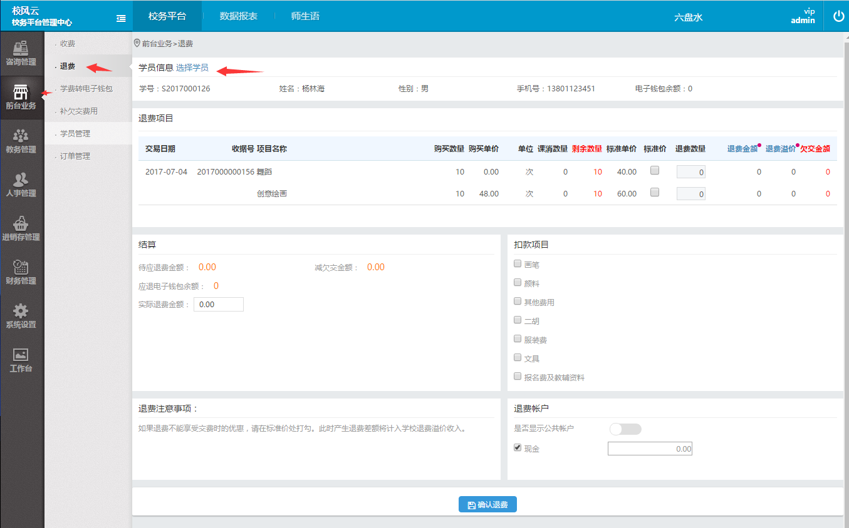Screen dimensions: 849x528
Task: Check 二胡 deduction item
Action: [x=518, y=320]
